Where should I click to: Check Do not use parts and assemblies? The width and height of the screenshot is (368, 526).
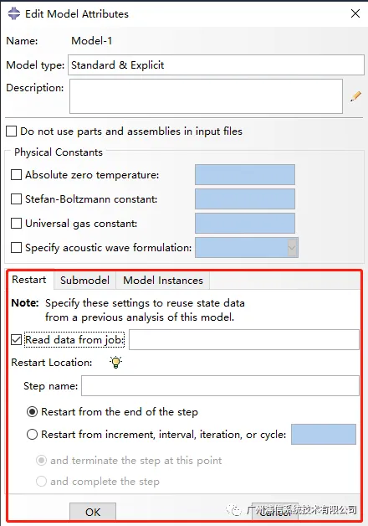point(11,131)
